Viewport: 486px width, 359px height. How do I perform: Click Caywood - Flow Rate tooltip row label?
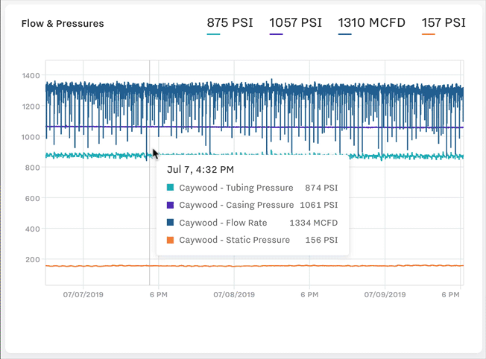tap(223, 223)
